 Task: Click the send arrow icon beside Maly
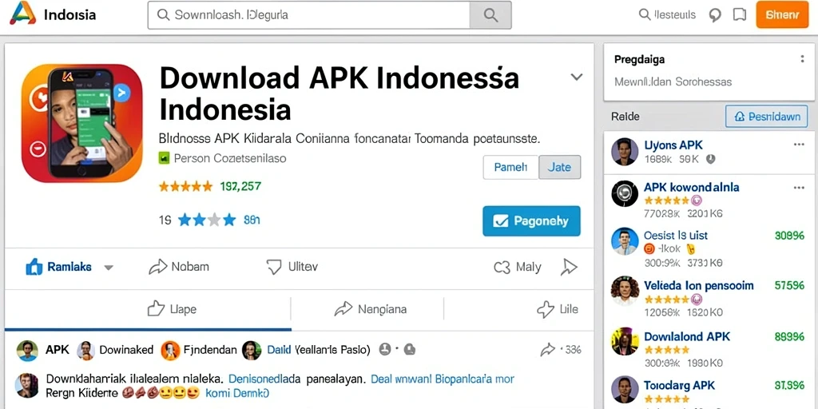coord(569,267)
